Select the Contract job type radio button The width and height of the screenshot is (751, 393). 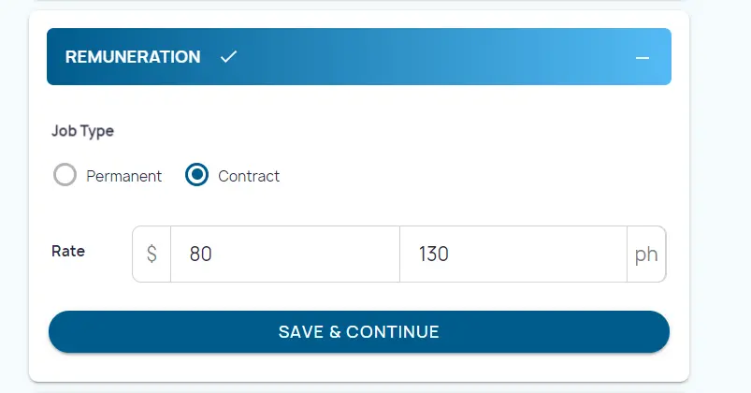[196, 175]
